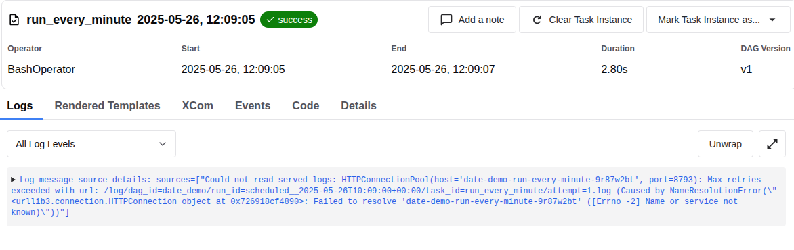Click the success checkmark icon in badge
The image size is (794, 250).
pyautogui.click(x=270, y=20)
